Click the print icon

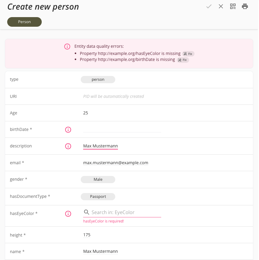245,6
